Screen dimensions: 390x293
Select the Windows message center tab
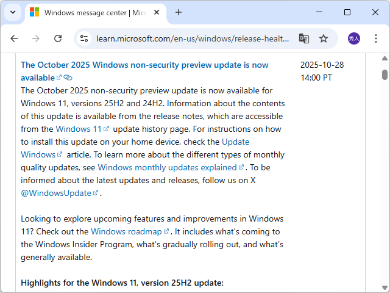tap(91, 12)
